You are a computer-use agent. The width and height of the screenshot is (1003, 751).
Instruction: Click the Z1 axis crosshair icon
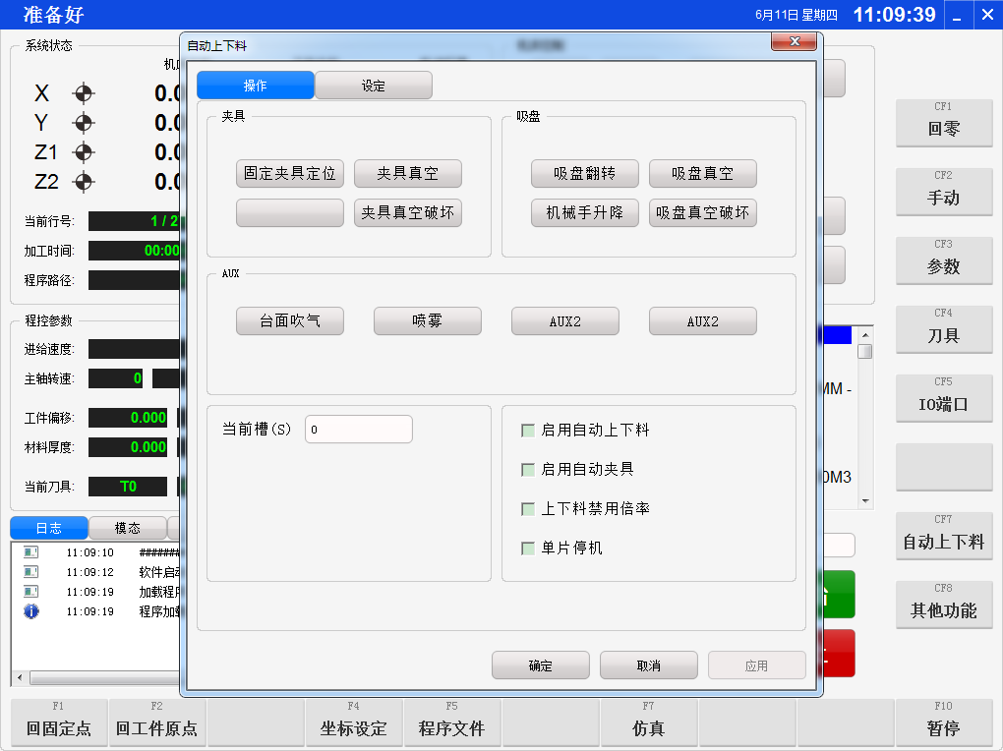click(84, 152)
